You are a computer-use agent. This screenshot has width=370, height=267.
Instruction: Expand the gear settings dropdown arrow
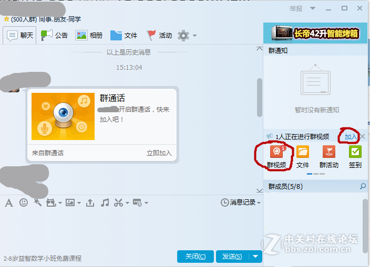coord(194,36)
